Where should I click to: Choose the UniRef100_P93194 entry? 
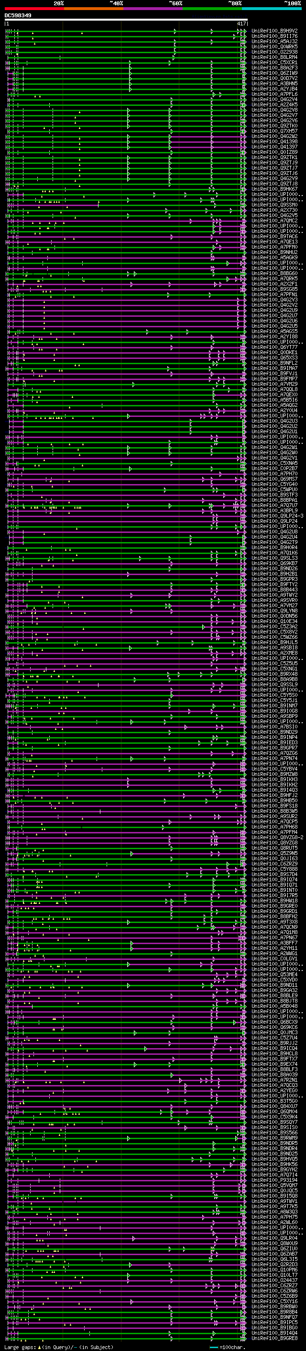click(x=274, y=1179)
